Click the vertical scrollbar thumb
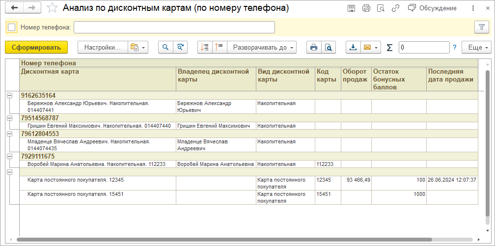This screenshot has height=246, width=495. point(488,143)
